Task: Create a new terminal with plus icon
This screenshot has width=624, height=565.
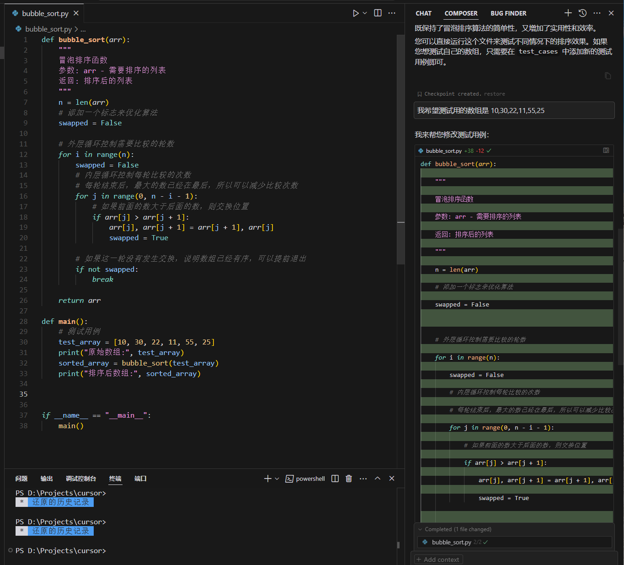Action: (x=268, y=479)
